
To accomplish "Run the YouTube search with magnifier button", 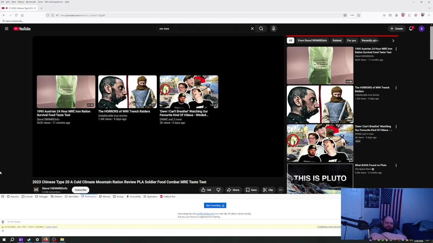I will coord(261,29).
